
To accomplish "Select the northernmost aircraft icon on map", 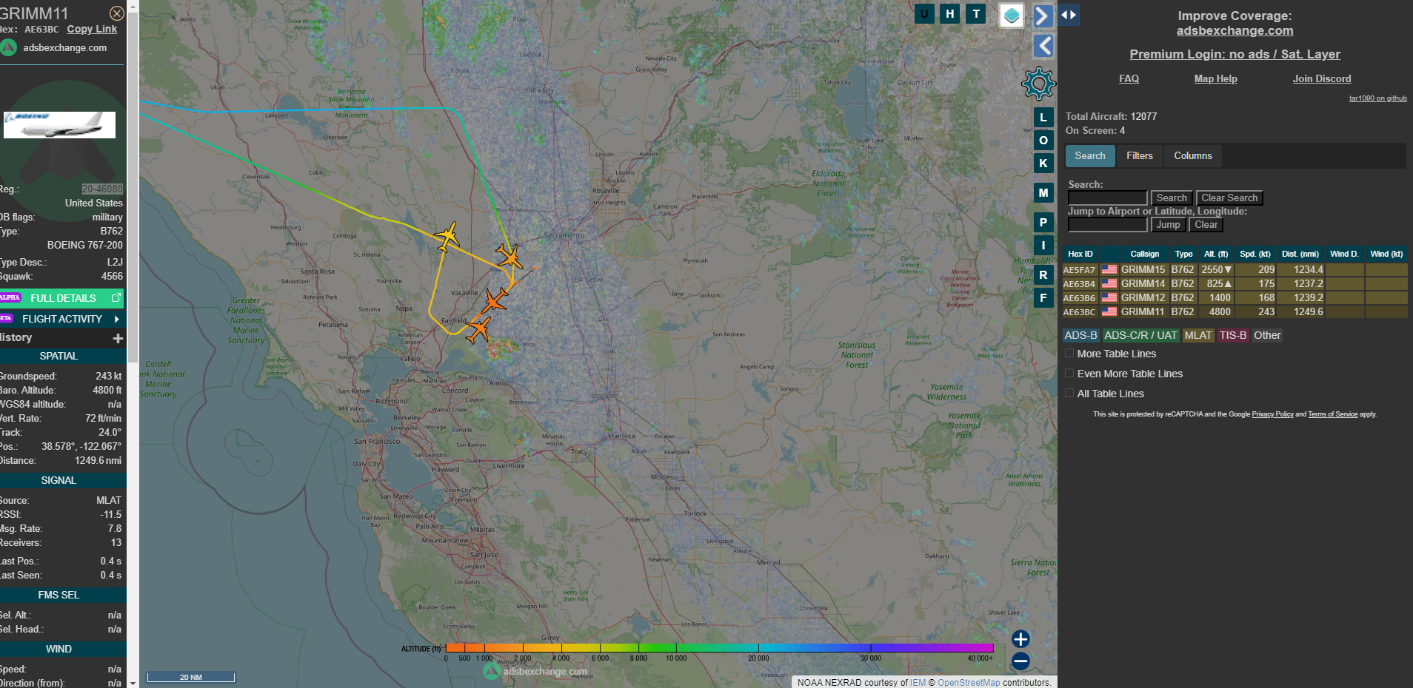I will coord(447,237).
